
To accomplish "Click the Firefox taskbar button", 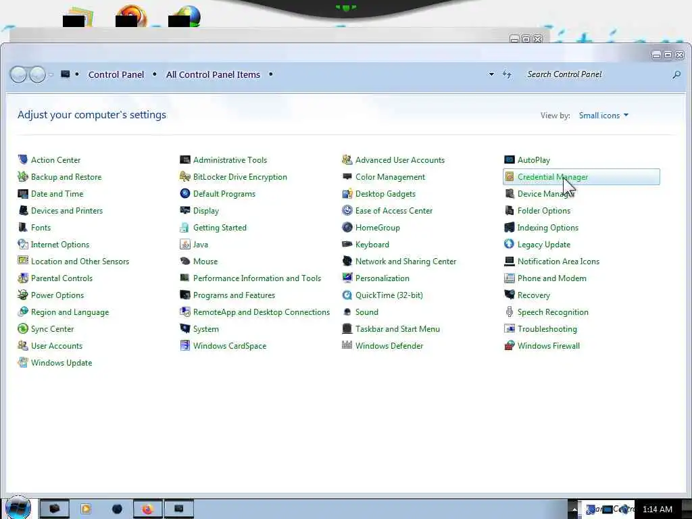I will [x=147, y=509].
